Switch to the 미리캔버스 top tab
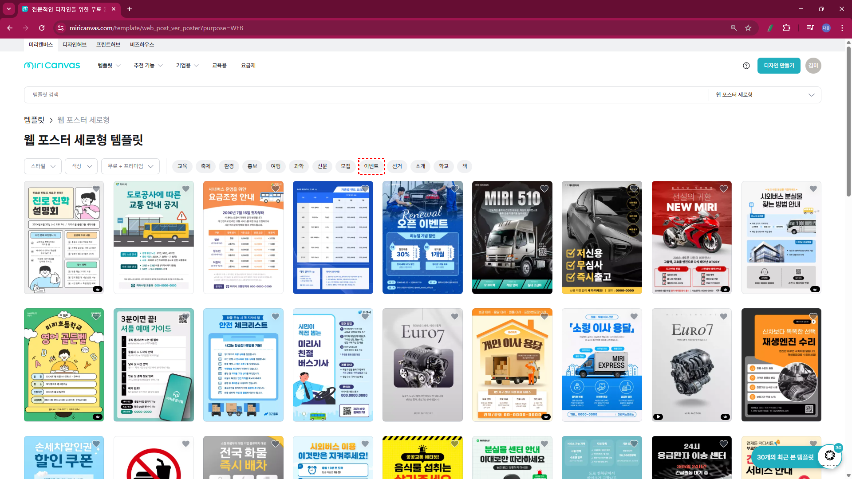 coord(41,45)
